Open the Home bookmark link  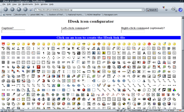pos(7,14)
